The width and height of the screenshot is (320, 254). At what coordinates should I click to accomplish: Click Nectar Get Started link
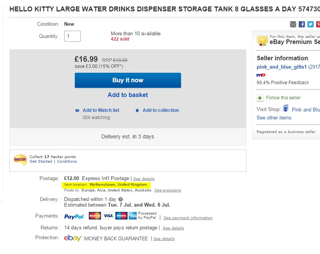click(x=41, y=161)
